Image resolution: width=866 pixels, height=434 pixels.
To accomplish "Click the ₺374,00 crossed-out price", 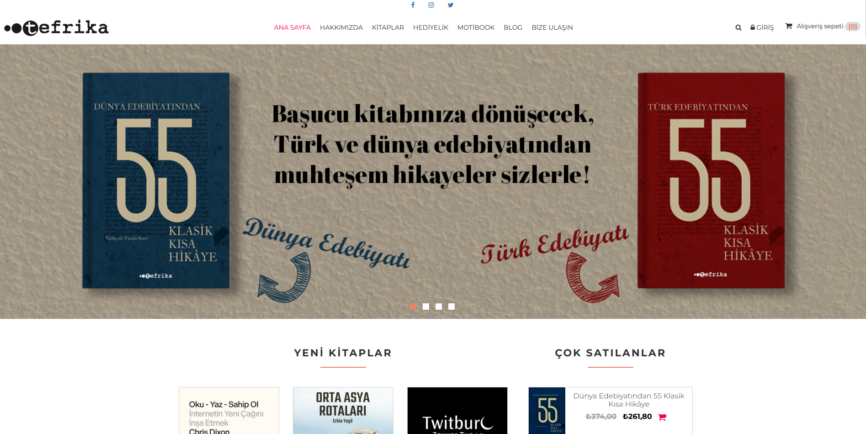I will pyautogui.click(x=601, y=417).
